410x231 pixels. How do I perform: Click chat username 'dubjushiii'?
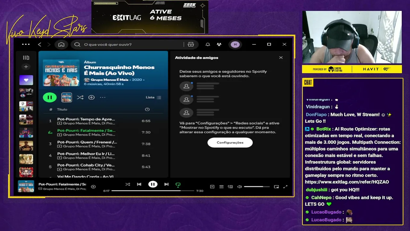[x=316, y=190]
